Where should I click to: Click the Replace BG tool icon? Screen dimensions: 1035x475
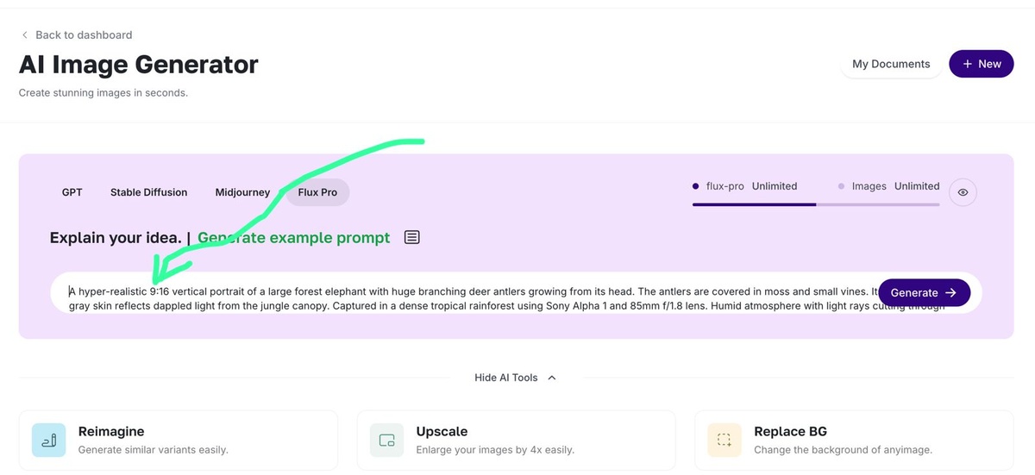tap(724, 440)
